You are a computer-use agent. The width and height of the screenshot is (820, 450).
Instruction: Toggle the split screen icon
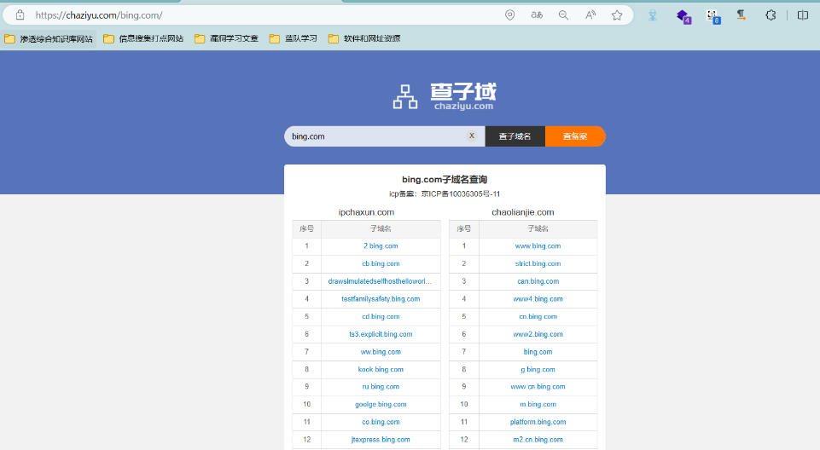803,15
